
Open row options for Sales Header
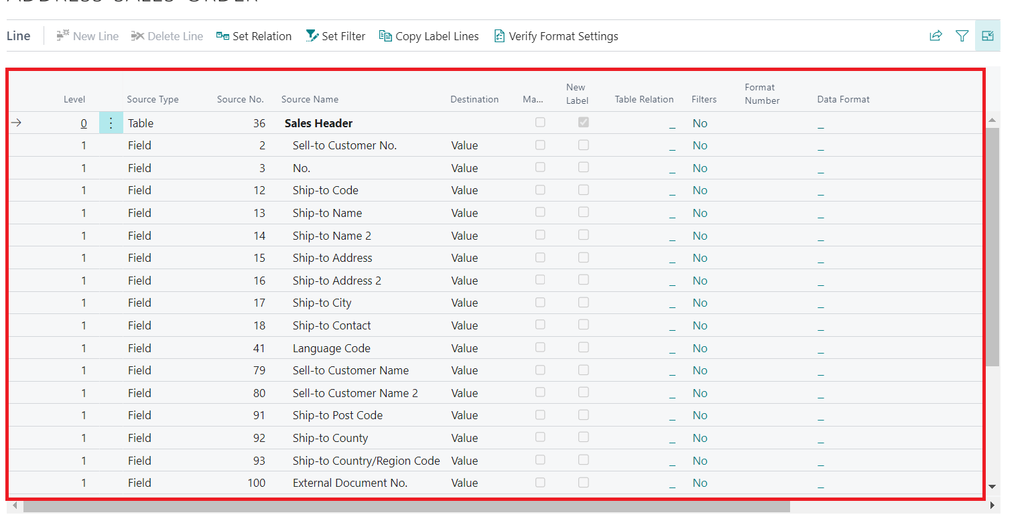(x=111, y=123)
